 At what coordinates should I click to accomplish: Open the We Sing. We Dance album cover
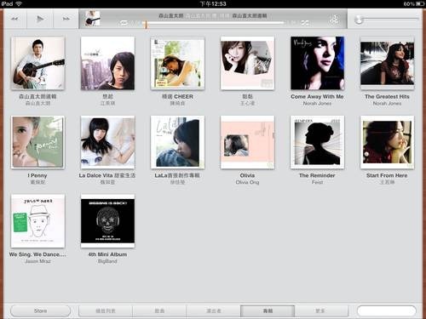point(37,221)
